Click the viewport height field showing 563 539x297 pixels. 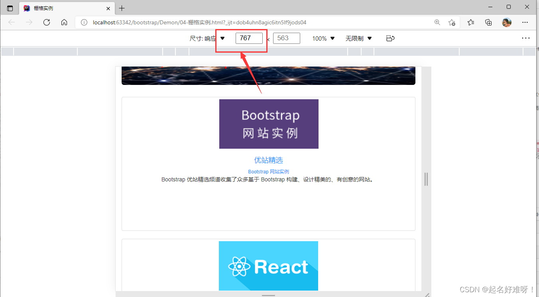coord(287,38)
